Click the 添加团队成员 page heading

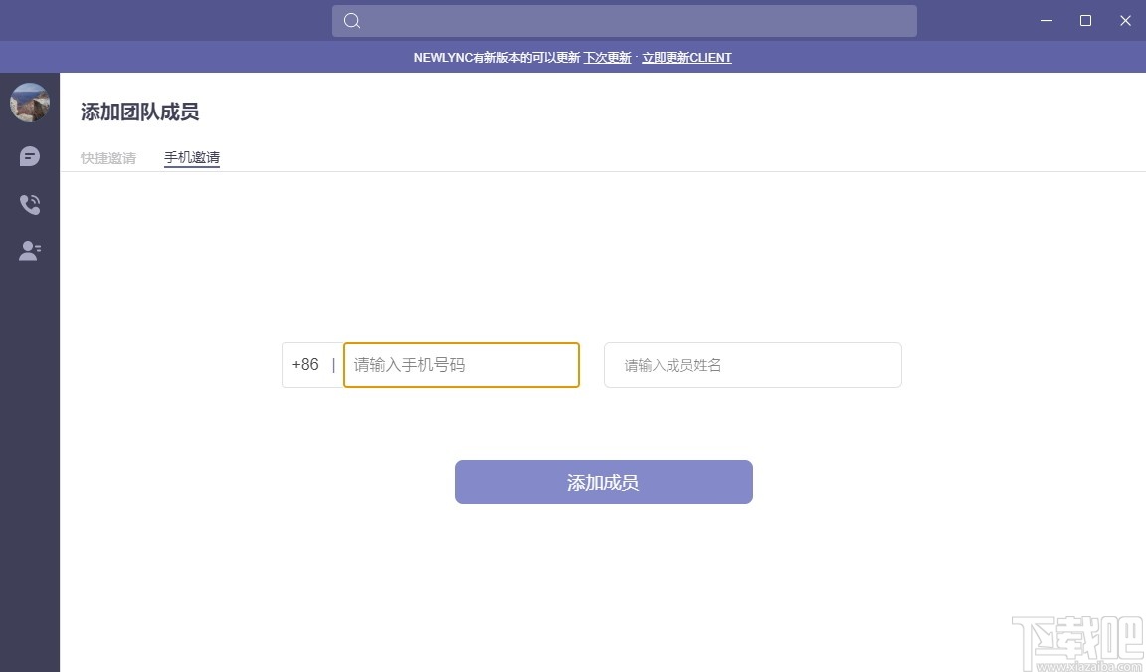pyautogui.click(x=140, y=112)
